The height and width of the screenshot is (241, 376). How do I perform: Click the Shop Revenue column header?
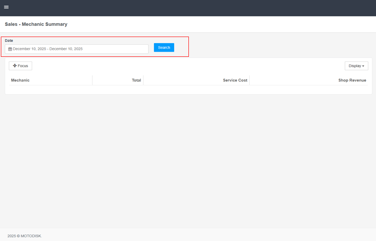point(352,80)
